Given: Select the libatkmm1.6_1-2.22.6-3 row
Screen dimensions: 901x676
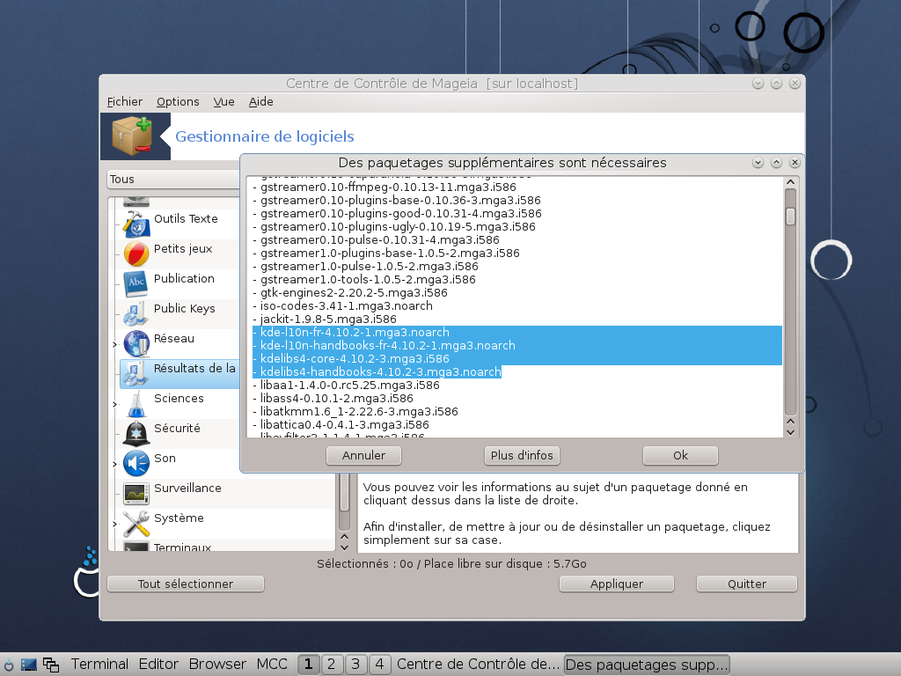Looking at the screenshot, I should 516,412.
